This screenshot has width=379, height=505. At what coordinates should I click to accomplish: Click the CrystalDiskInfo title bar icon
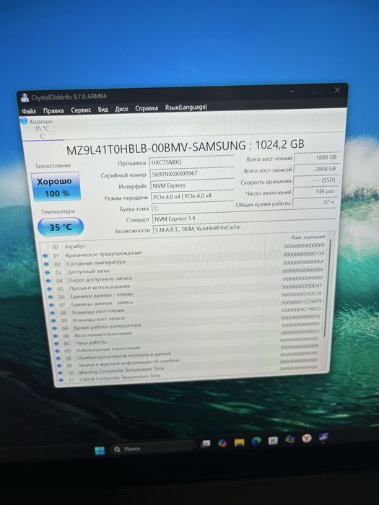[25, 97]
